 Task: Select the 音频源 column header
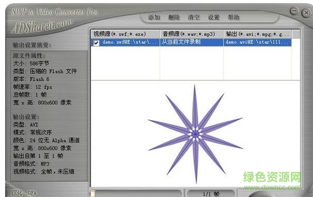tap(192, 34)
